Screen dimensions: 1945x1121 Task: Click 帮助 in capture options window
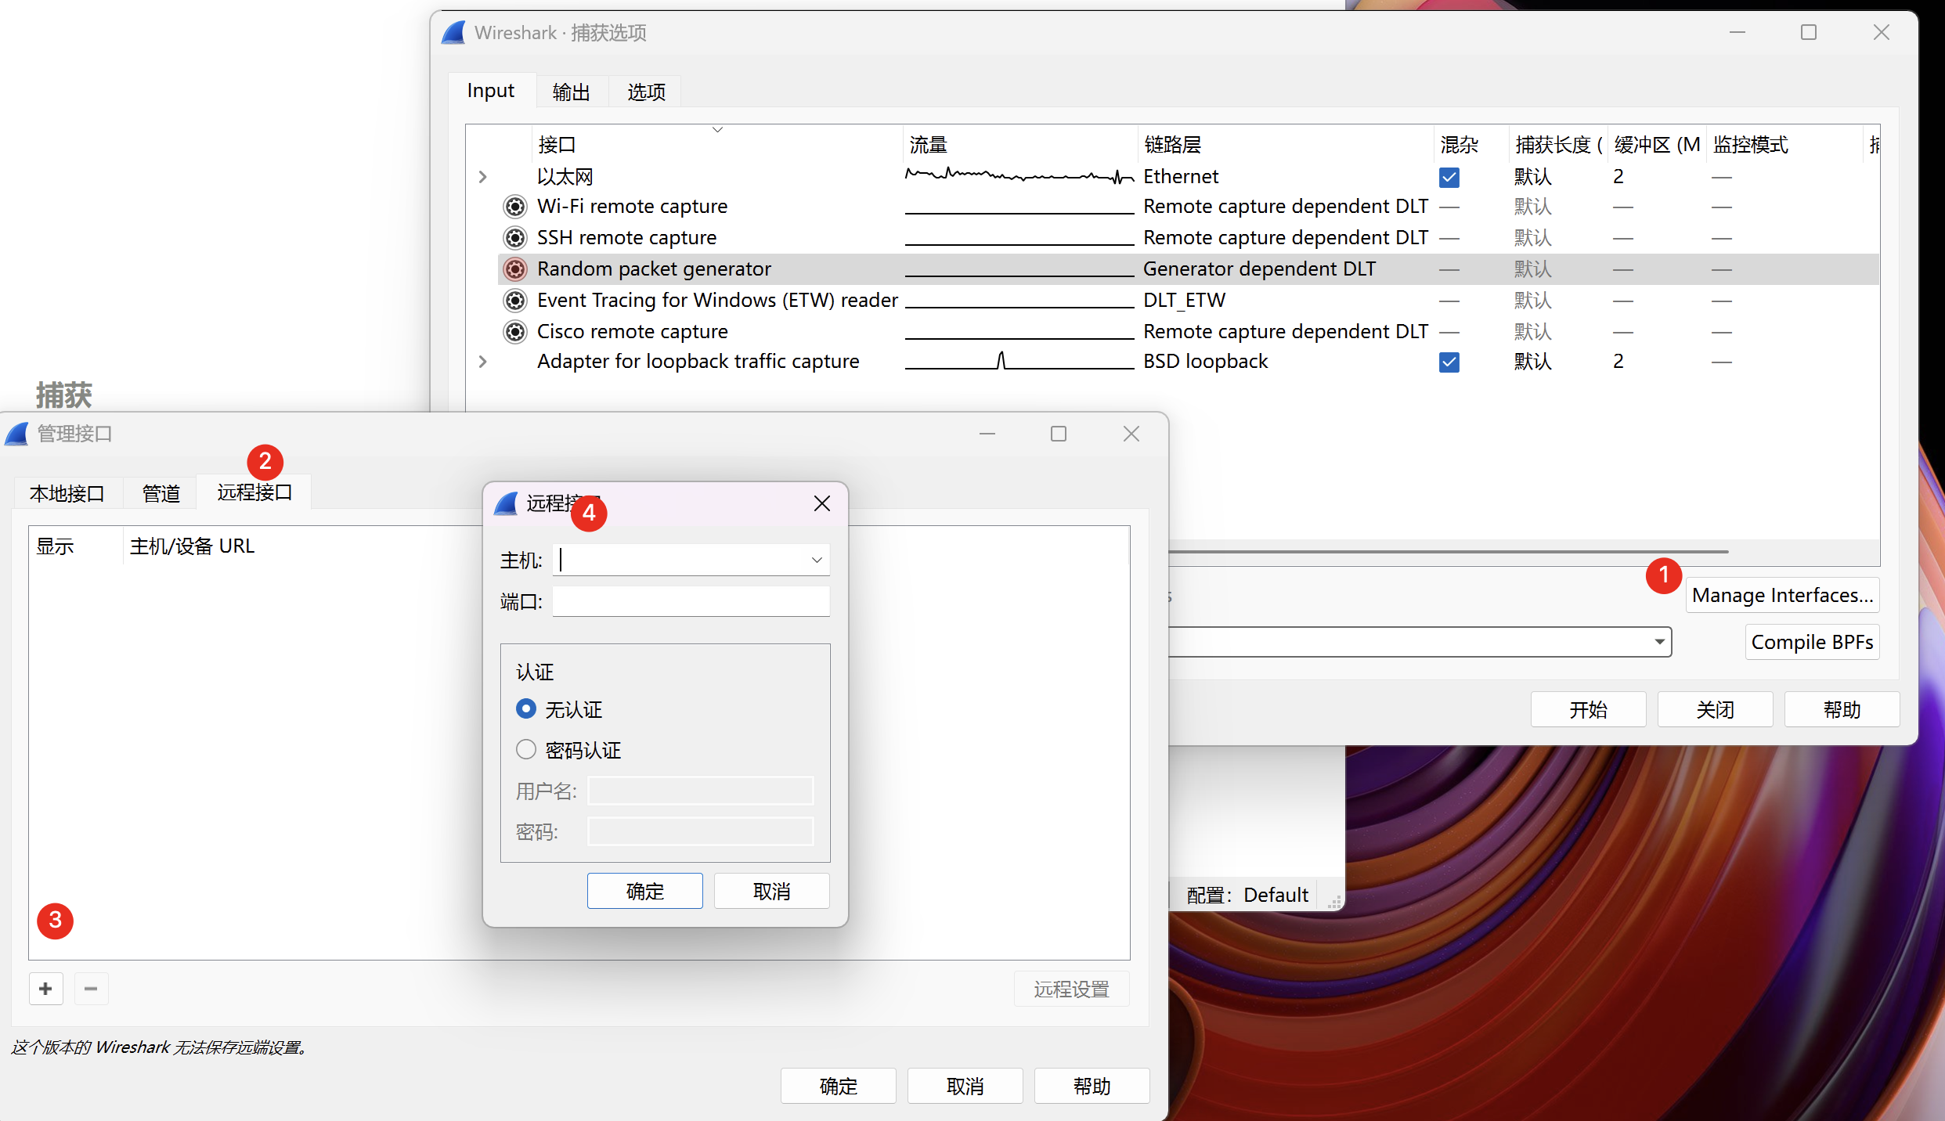[1842, 709]
